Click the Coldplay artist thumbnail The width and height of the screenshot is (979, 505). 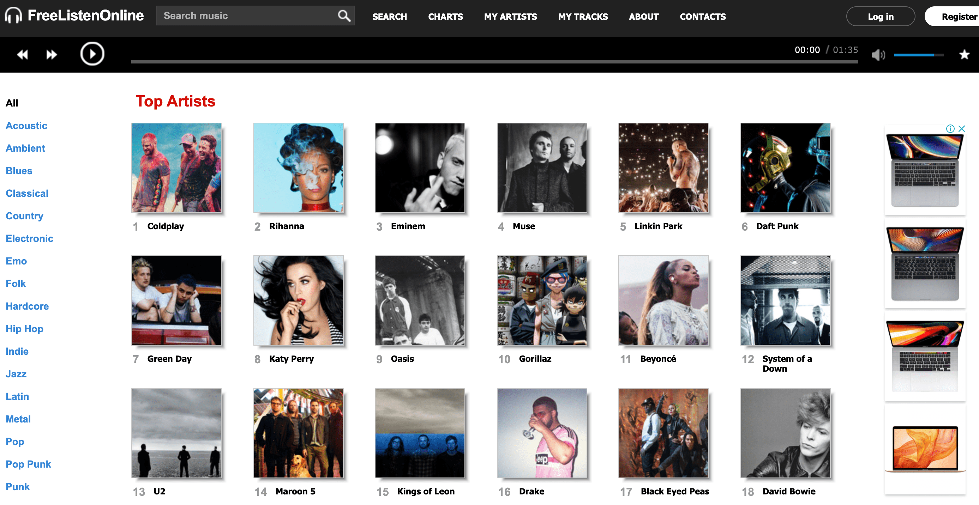point(178,168)
